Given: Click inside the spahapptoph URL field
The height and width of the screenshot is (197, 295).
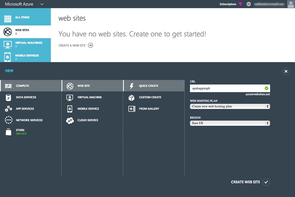Looking at the screenshot, I should pos(226,88).
